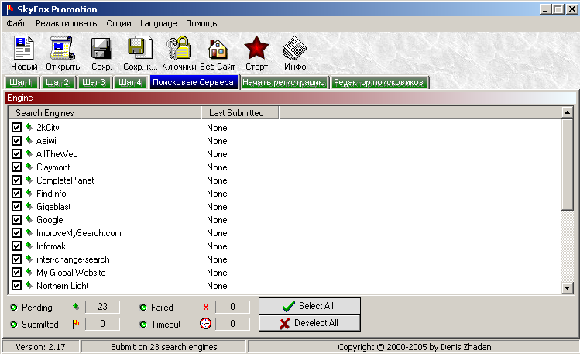Image resolution: width=580 pixels, height=354 pixels.
Task: Click the Timeout clock icon
Action: tap(205, 324)
